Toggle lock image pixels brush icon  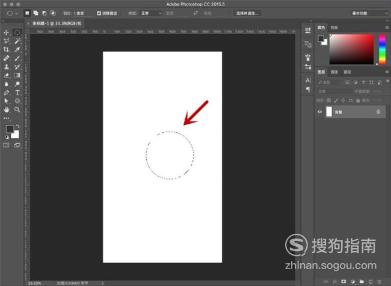[336, 100]
